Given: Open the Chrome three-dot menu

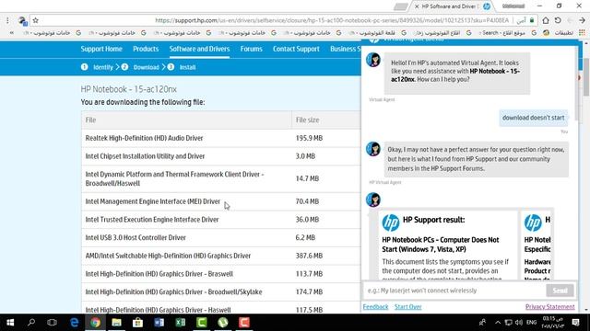Looking at the screenshot, I should pos(7,20).
